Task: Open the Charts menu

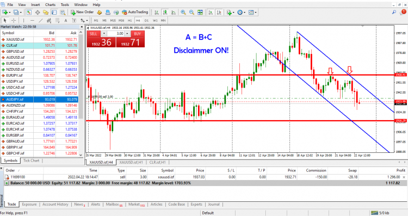Action: [50, 5]
